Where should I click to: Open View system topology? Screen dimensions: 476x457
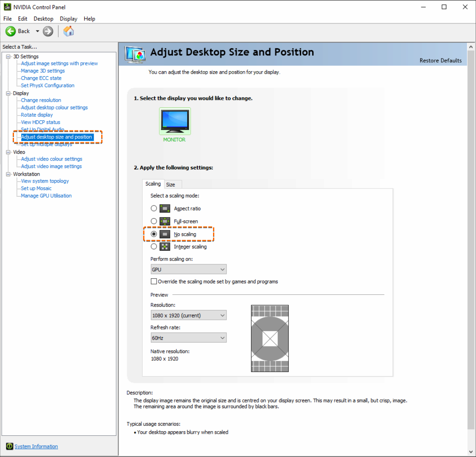pos(45,181)
